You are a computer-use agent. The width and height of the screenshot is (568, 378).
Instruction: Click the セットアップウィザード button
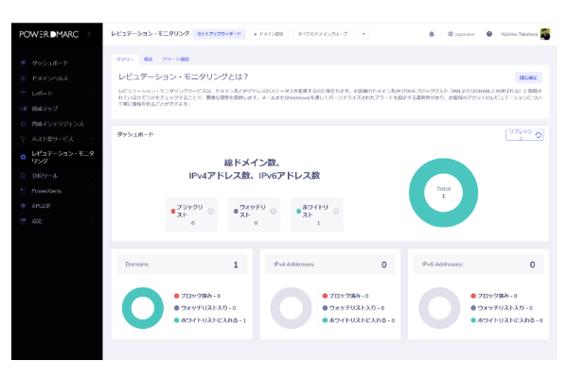tap(219, 33)
